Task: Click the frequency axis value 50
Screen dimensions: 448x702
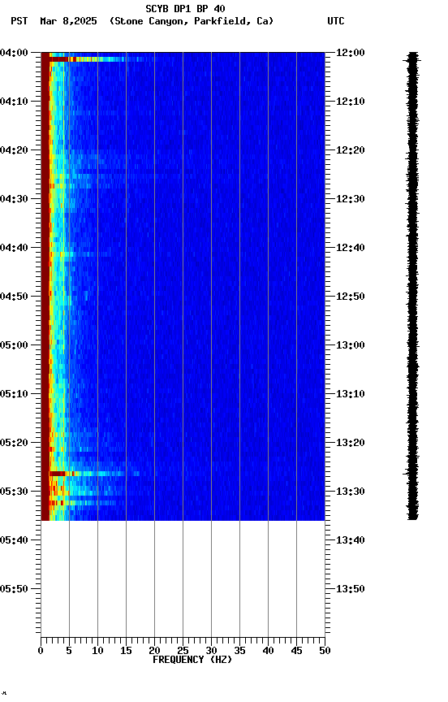Action: pyautogui.click(x=325, y=651)
